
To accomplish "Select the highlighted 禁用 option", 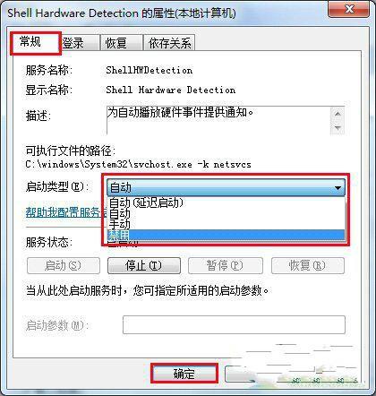I will tap(226, 235).
